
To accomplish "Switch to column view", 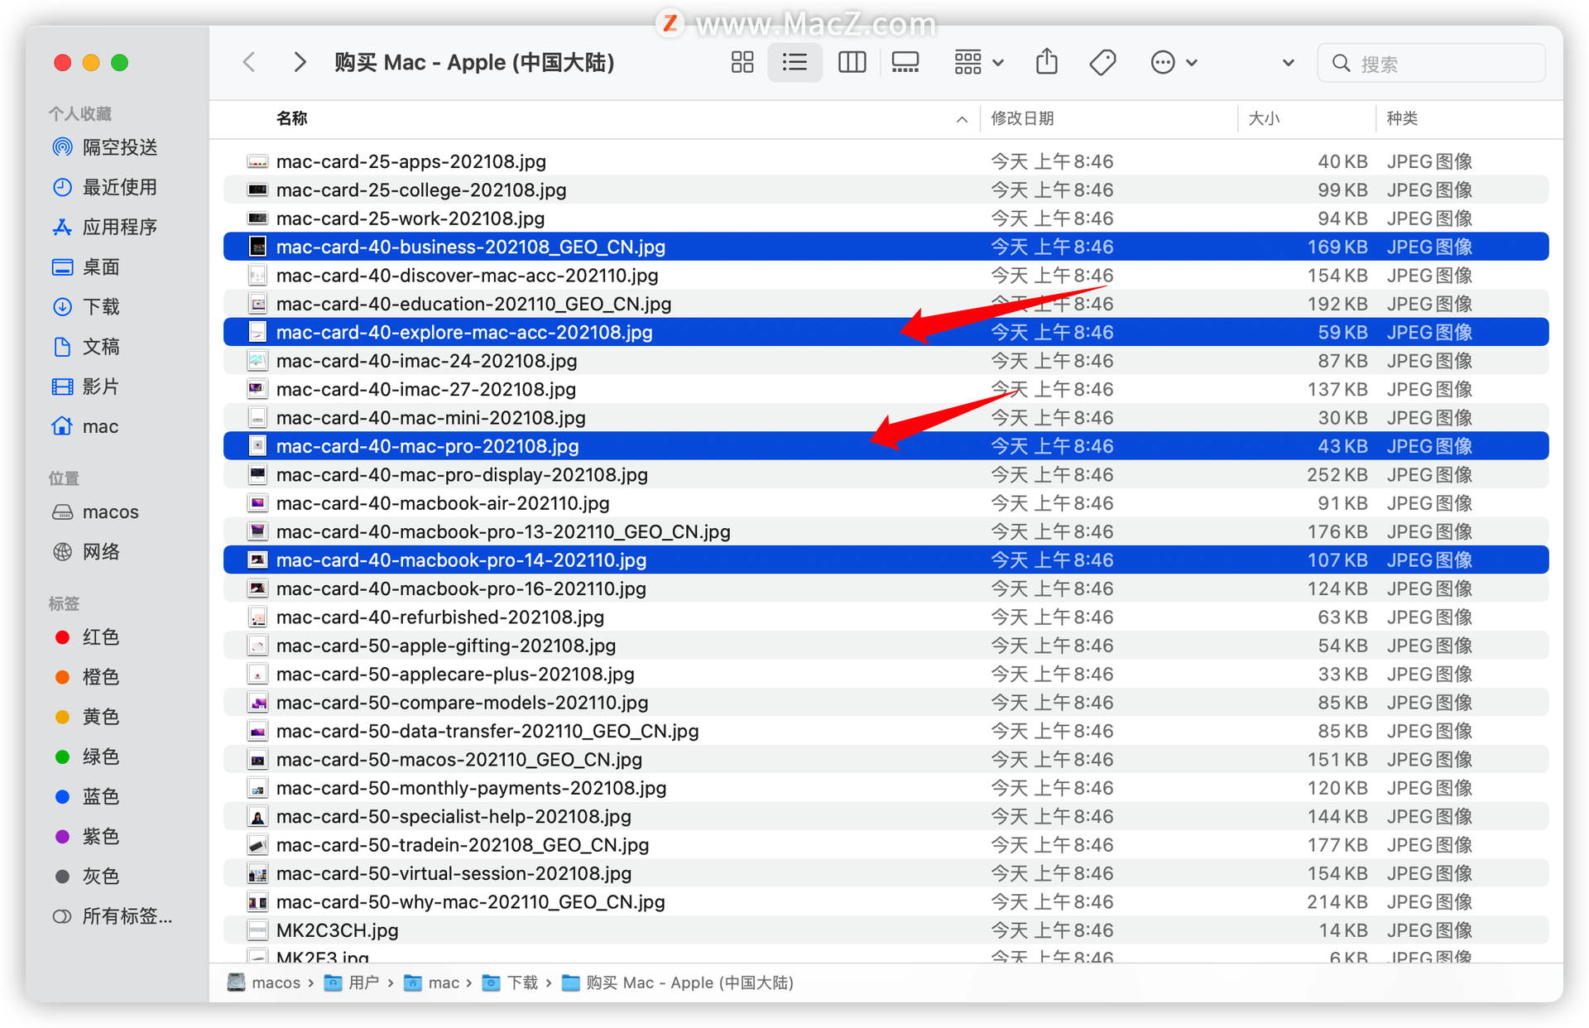I will [852, 62].
